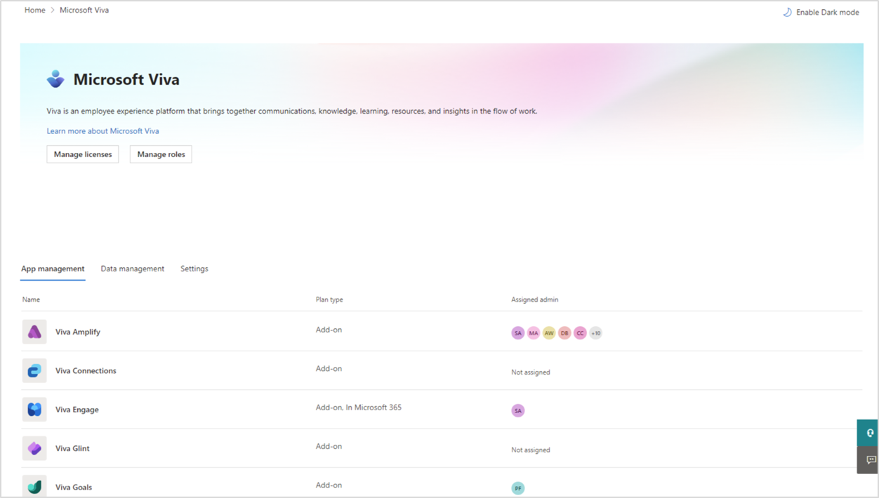The height and width of the screenshot is (498, 879).
Task: Click the Manage licenses button
Action: 82,154
